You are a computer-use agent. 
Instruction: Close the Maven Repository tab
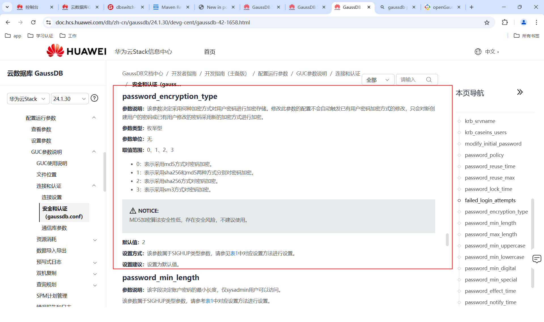(x=188, y=7)
